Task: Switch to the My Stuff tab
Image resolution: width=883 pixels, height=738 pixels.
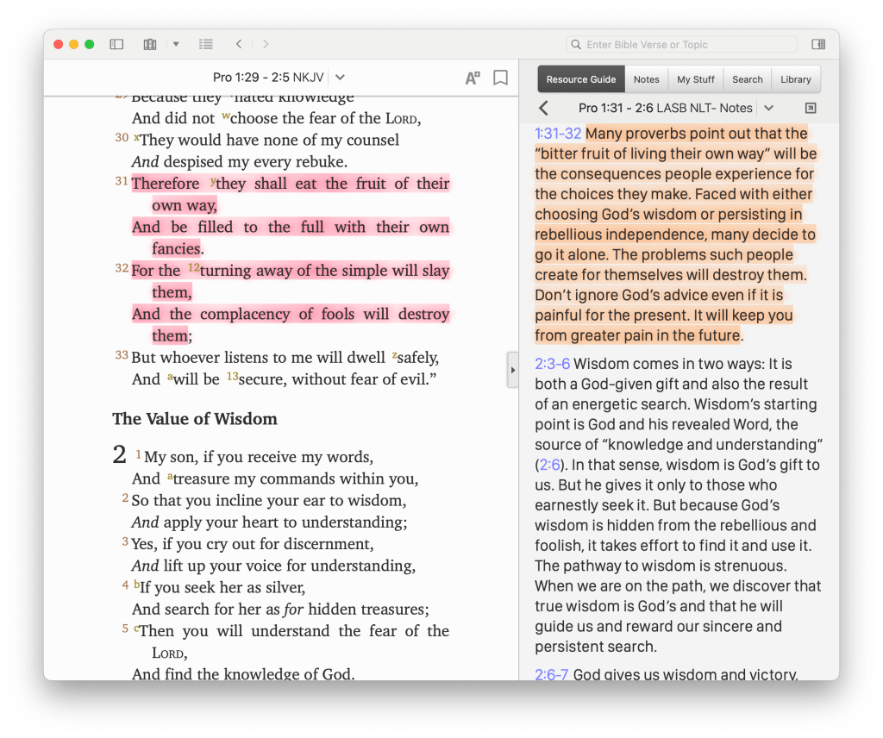Action: [x=695, y=78]
